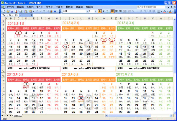Open the 工具 (Tools) menu
The image size is (177, 121).
pyautogui.click(x=60, y=7)
